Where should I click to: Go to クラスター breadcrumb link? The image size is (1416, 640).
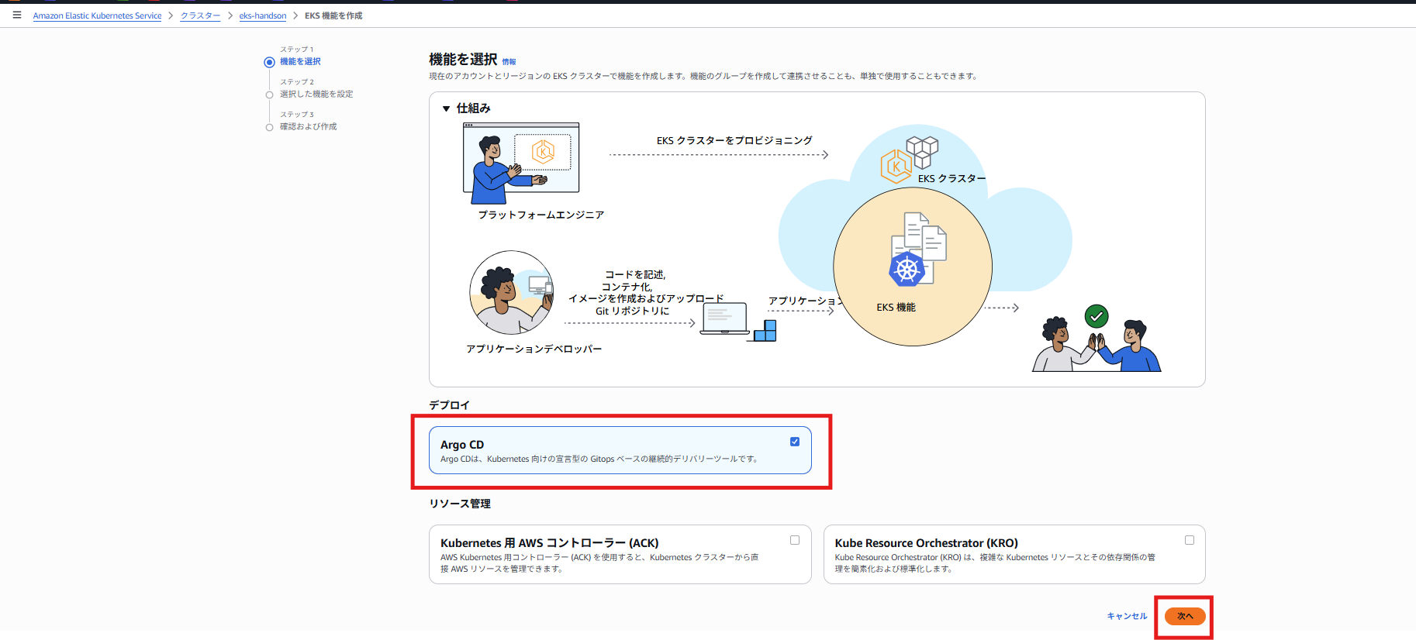200,15
